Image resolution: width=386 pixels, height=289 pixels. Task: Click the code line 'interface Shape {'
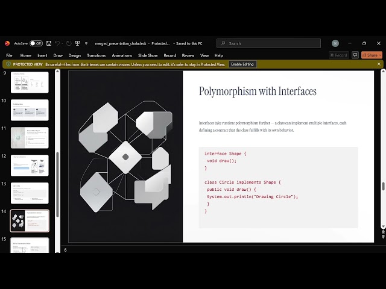pyautogui.click(x=225, y=154)
